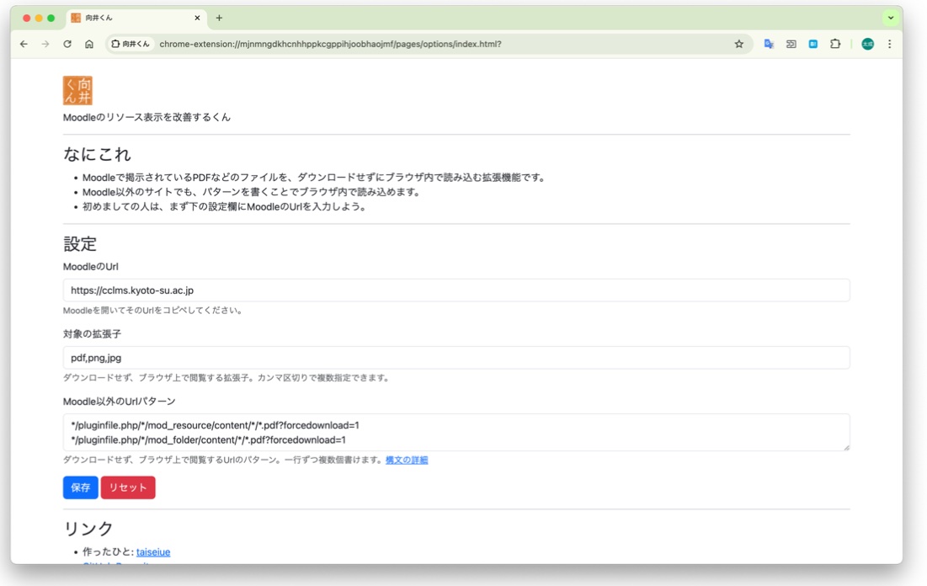Click the red リセット button
927x586 pixels.
[128, 487]
